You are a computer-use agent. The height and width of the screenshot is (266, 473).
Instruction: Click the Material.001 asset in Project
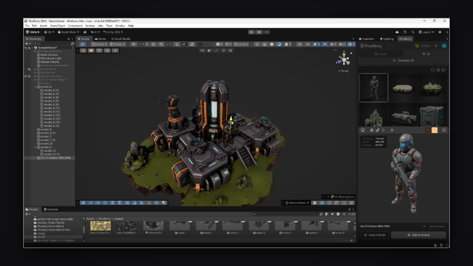(x=153, y=228)
